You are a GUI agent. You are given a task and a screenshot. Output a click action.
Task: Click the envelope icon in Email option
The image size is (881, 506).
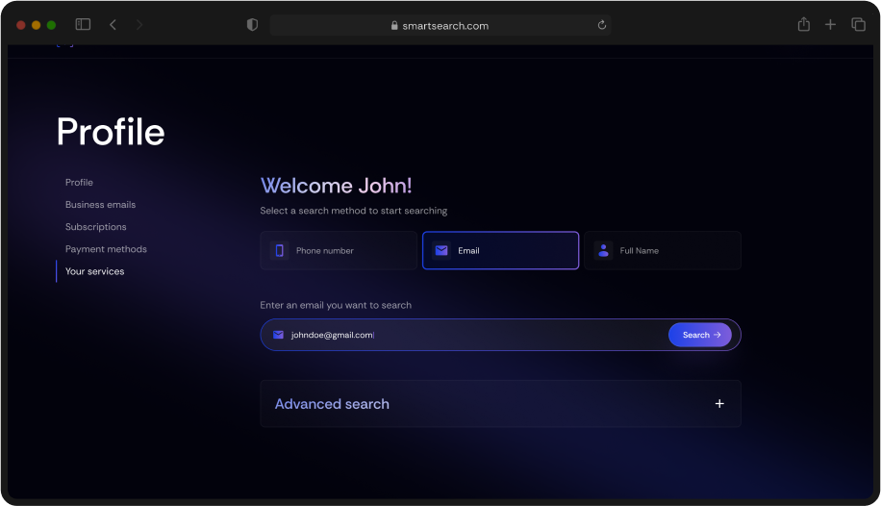click(x=441, y=250)
